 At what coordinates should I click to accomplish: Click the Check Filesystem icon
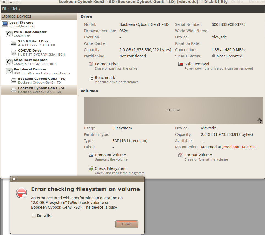pyautogui.click(x=91, y=168)
